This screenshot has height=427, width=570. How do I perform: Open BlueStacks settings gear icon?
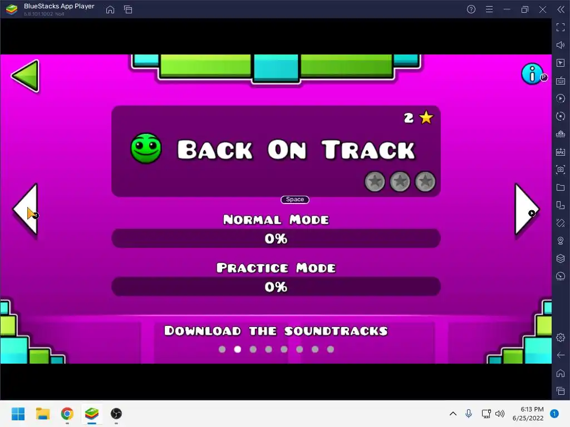pos(561,337)
